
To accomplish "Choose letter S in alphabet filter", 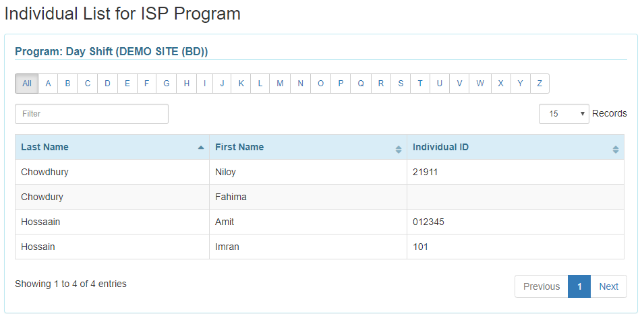I will pos(401,84).
